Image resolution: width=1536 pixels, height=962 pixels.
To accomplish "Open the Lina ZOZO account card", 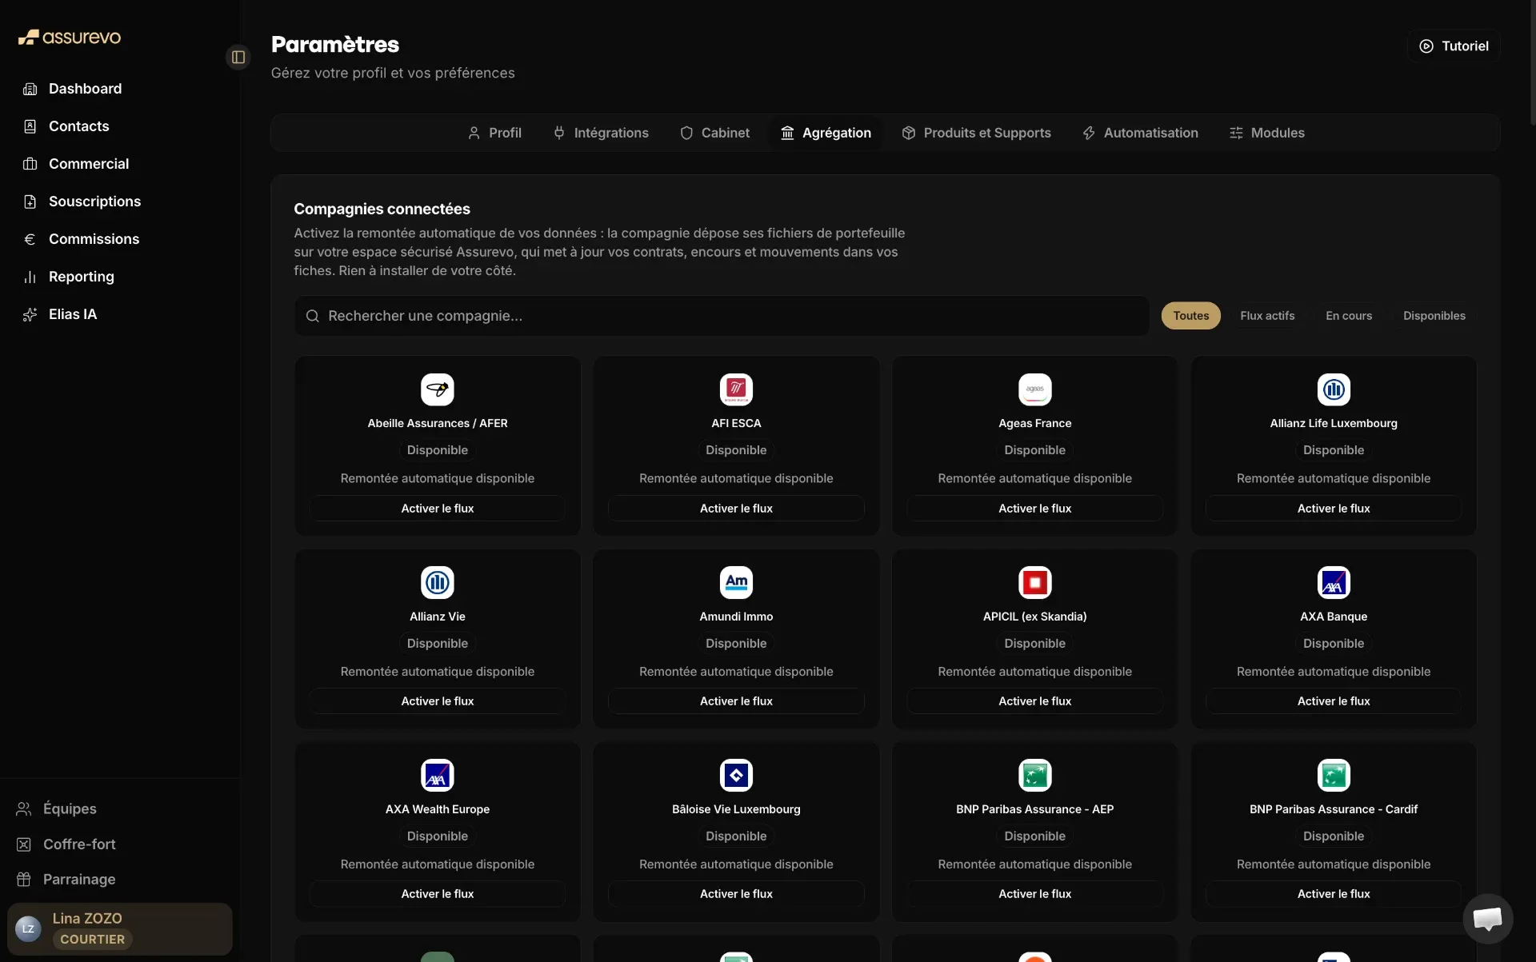I will (120, 929).
